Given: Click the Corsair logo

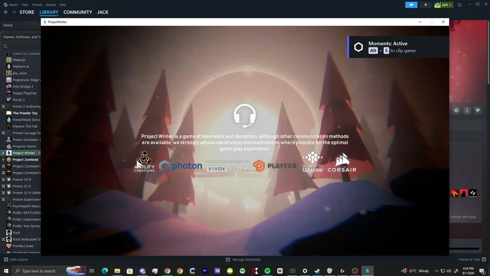Looking at the screenshot, I should click(x=342, y=163).
